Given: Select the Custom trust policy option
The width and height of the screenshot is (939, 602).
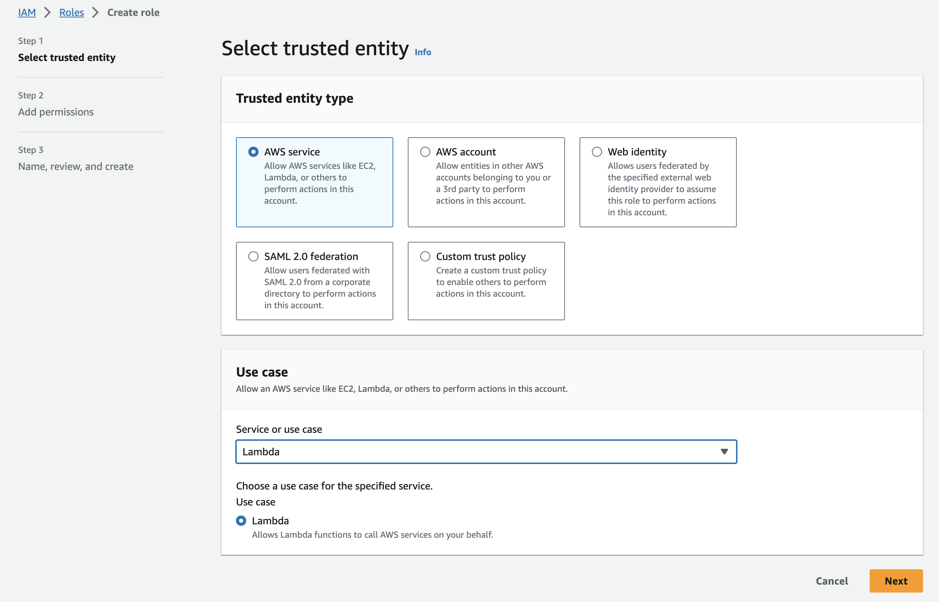Looking at the screenshot, I should [425, 256].
